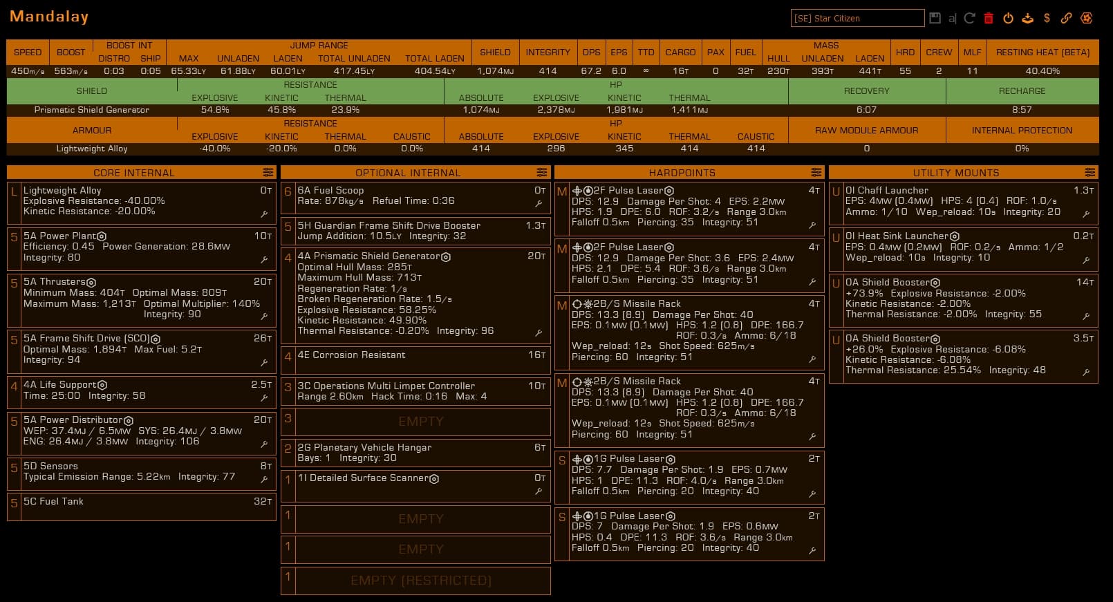Select the EMPTY (RESTRICTED) slot
The height and width of the screenshot is (602, 1113).
coord(421,581)
